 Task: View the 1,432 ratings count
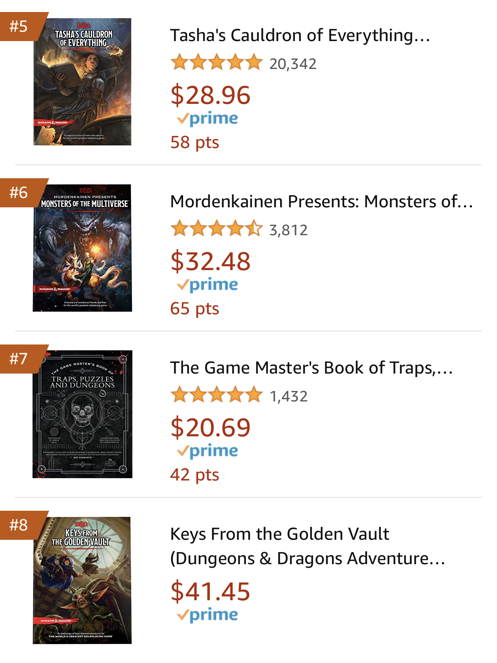[289, 396]
